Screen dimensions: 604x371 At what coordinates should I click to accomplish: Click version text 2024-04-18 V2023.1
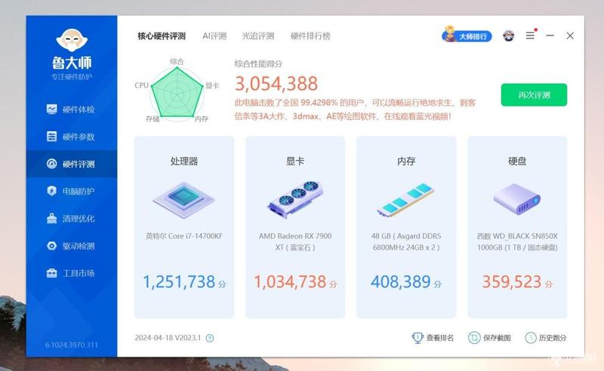[x=168, y=338]
